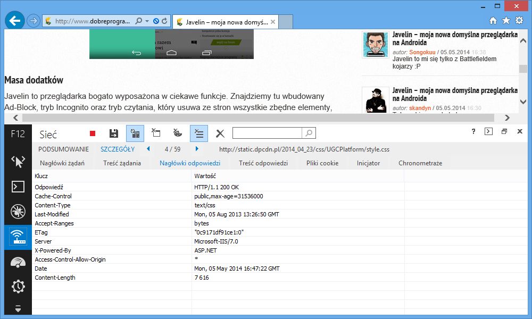Open the Nagłówki żądań tab
This screenshot has width=532, height=319.
pos(62,163)
